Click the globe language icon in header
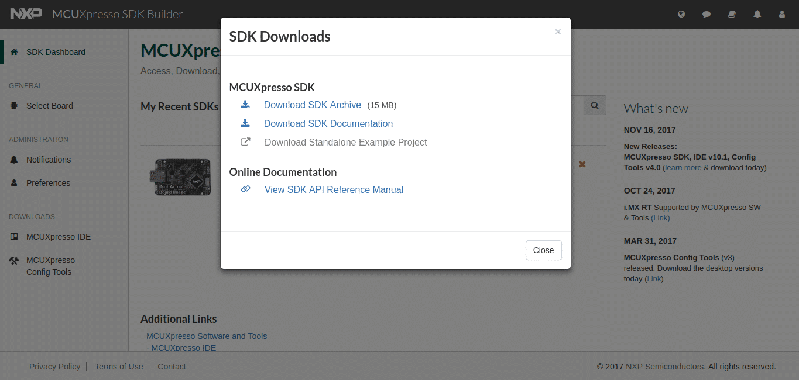Screen dimensions: 799x380 (x=681, y=14)
